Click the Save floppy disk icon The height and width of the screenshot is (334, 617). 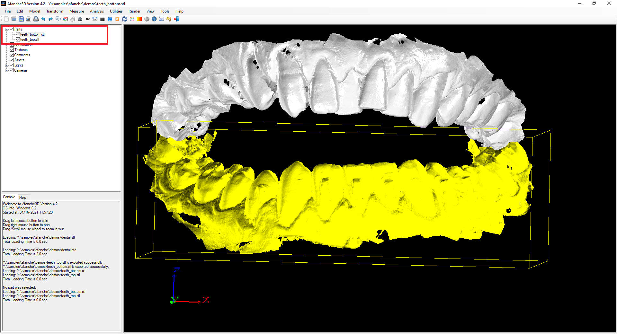pyautogui.click(x=21, y=19)
